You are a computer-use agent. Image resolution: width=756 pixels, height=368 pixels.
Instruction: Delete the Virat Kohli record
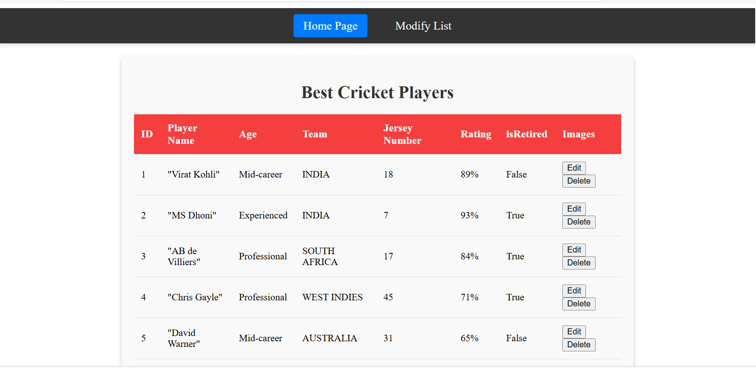pos(578,181)
